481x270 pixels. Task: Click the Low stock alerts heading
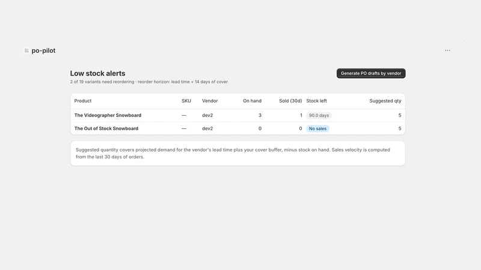[97, 73]
